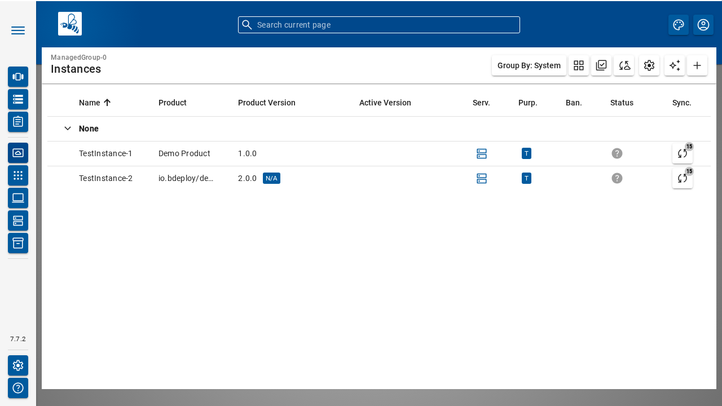Synchronize all servers with cloud sync icon
The height and width of the screenshot is (406, 722).
(x=624, y=65)
